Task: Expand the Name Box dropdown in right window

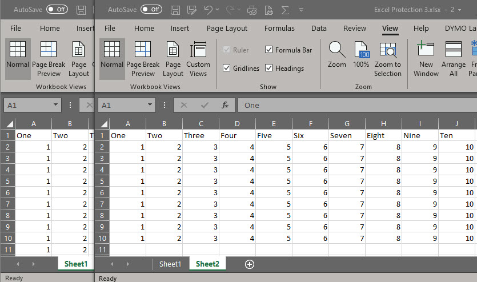Action: coord(150,104)
